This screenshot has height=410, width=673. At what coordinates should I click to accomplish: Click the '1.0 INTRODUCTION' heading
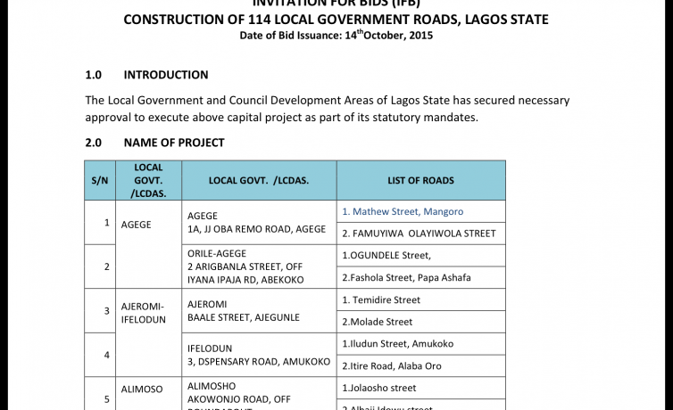(146, 75)
